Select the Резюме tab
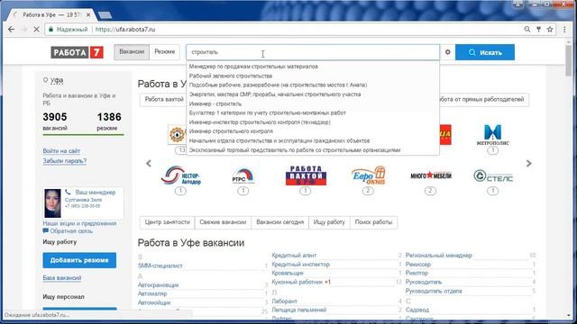Image resolution: width=577 pixels, height=324 pixels. (164, 52)
